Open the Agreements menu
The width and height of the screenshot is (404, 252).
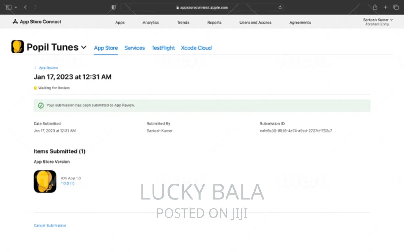(300, 23)
